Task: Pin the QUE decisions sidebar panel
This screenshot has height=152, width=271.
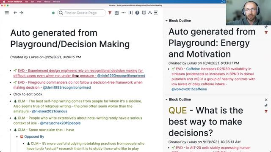Action: pos(266,106)
